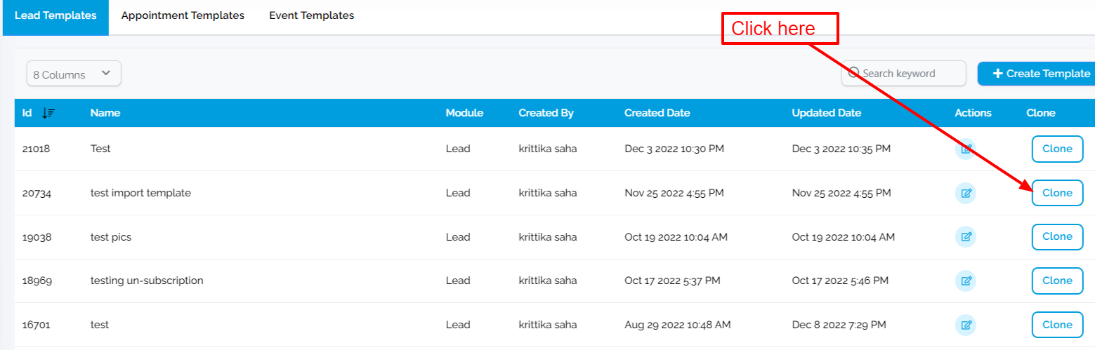
Task: Sort by Id using the sort icon
Action: pyautogui.click(x=48, y=113)
